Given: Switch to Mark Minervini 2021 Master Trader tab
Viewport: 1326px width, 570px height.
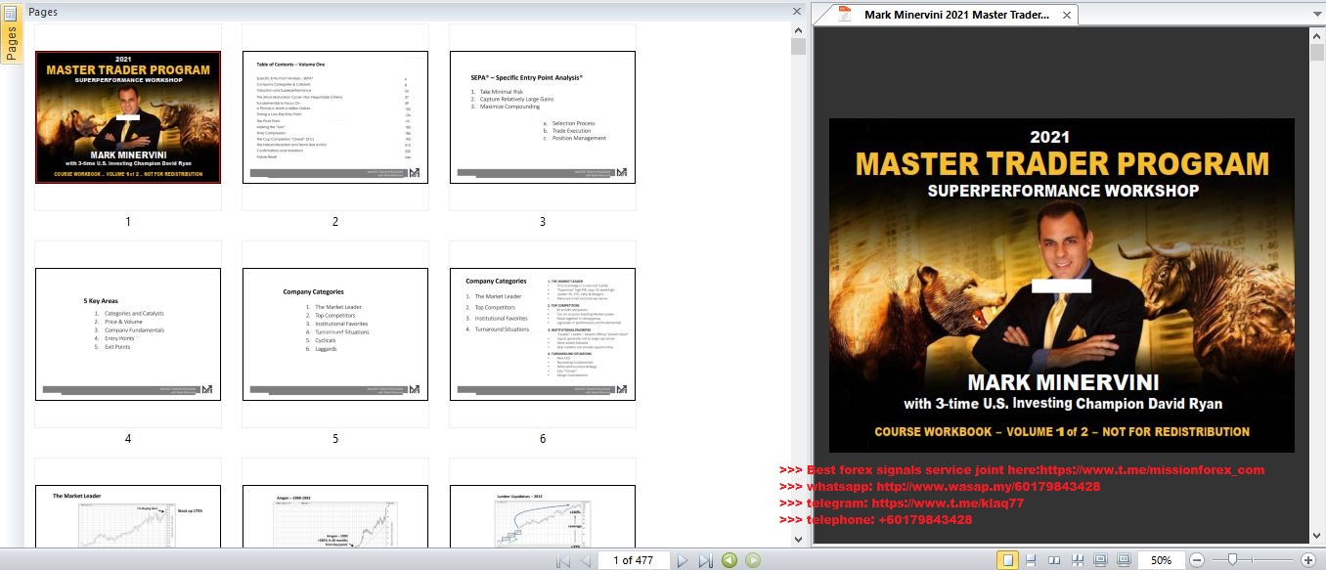Looking at the screenshot, I should (x=956, y=15).
